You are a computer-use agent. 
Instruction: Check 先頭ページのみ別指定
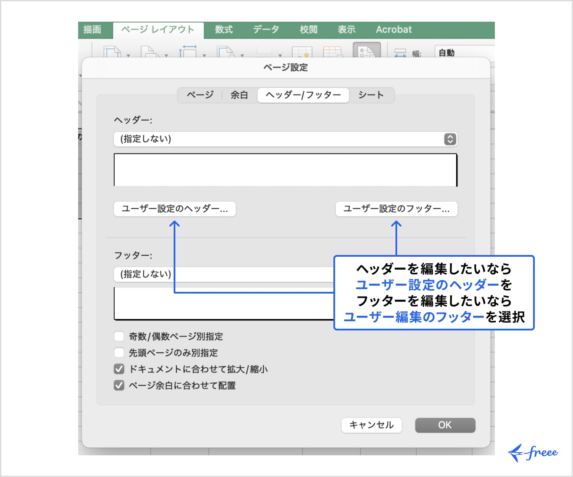point(119,352)
